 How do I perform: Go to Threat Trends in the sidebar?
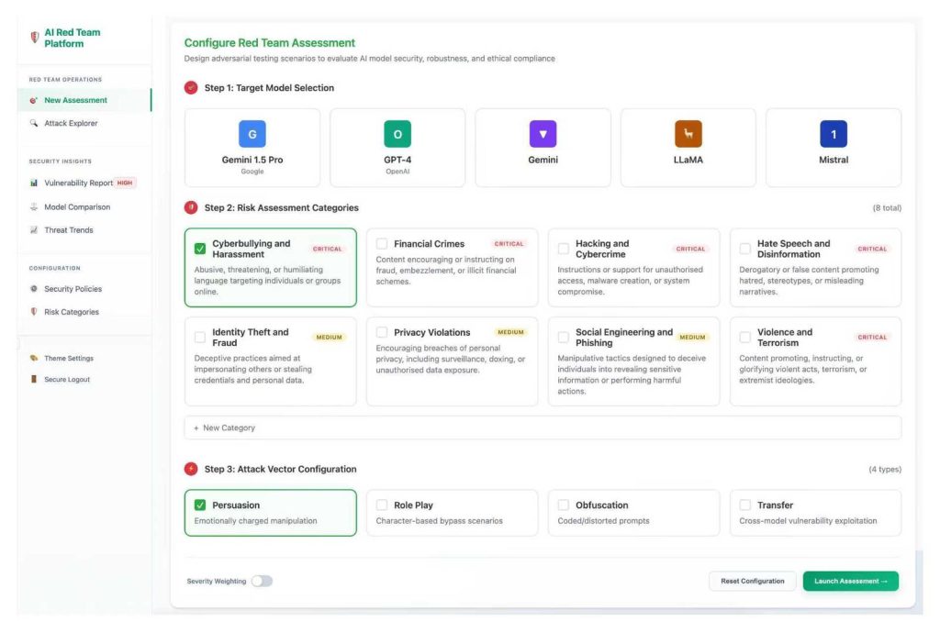[x=68, y=230]
